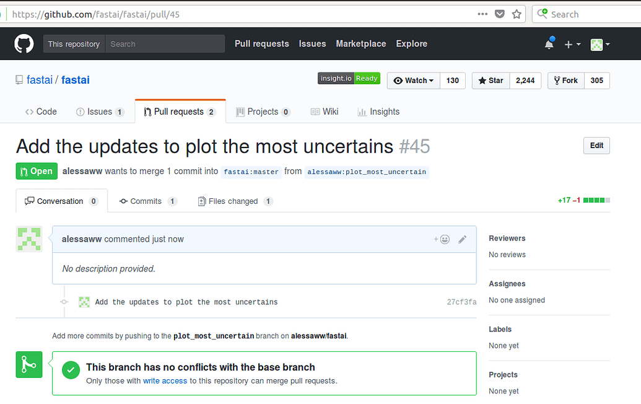
Task: Open the Watch dropdown
Action: click(x=414, y=81)
